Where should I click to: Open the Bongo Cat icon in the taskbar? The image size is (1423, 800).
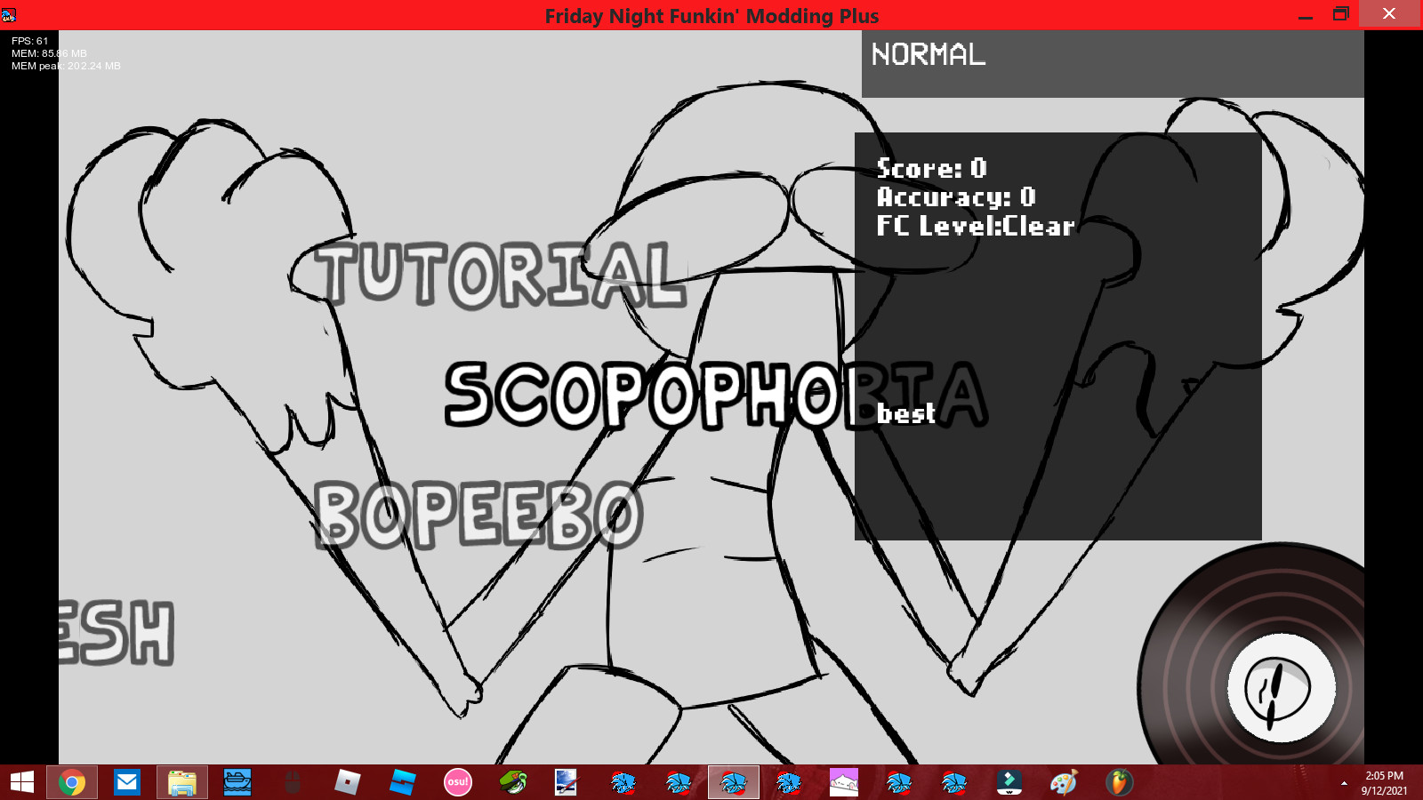(844, 782)
